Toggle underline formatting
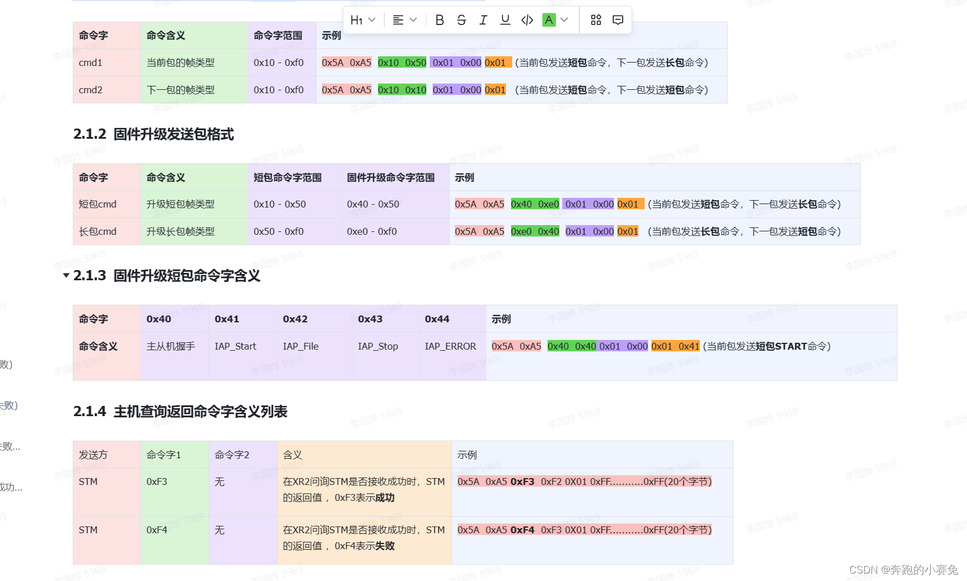This screenshot has width=967, height=581. 505,20
